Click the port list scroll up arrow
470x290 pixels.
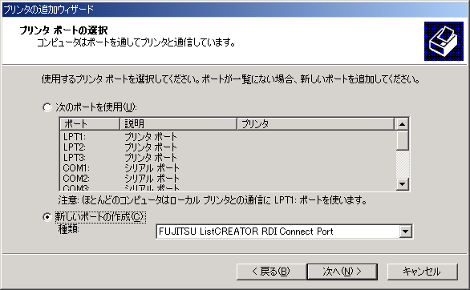tap(403, 124)
